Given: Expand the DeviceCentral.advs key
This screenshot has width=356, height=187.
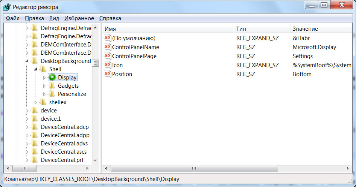Looking at the screenshot, I should click(x=27, y=144).
